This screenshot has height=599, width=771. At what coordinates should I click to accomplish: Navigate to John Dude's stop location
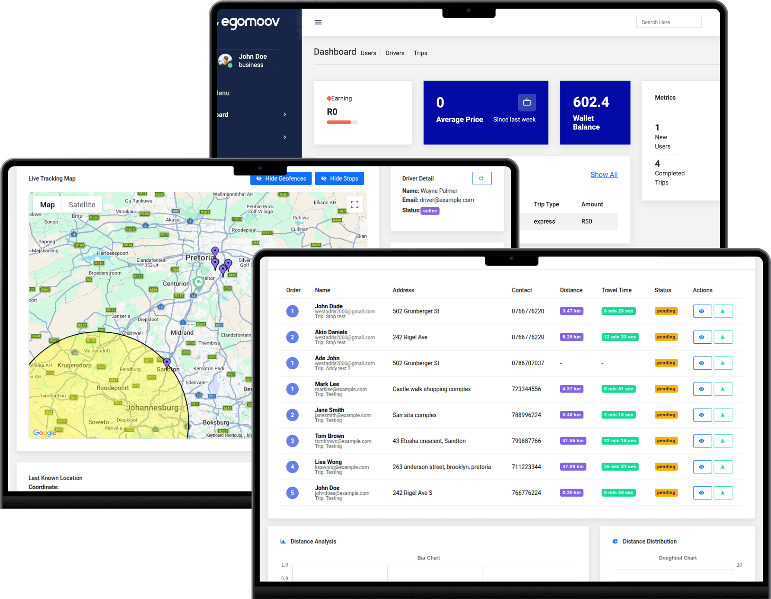pyautogui.click(x=723, y=311)
